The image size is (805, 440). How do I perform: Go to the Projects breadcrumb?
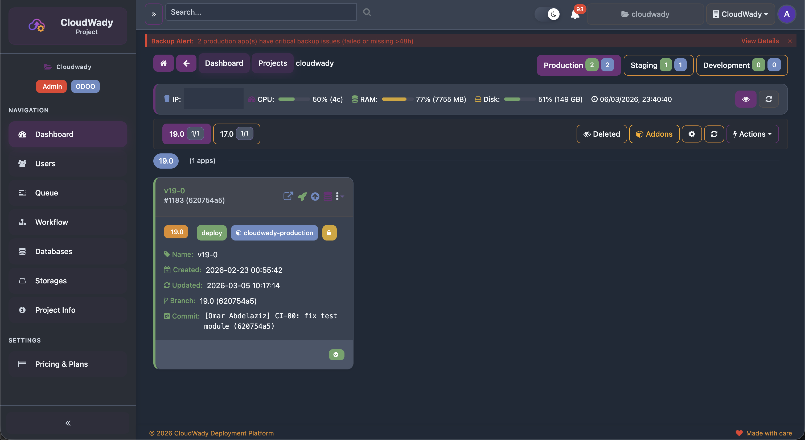click(x=272, y=63)
